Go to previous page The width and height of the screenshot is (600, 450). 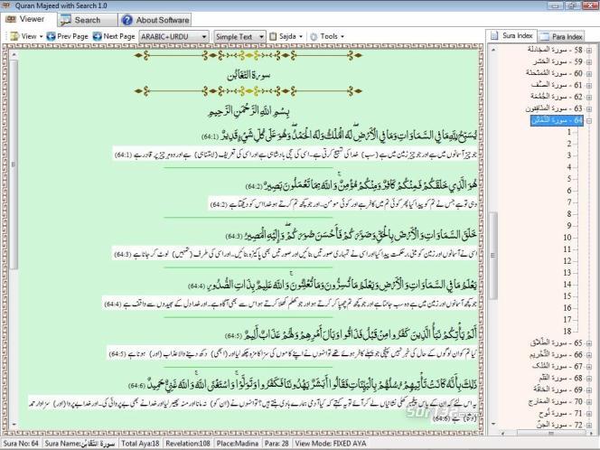[68, 36]
